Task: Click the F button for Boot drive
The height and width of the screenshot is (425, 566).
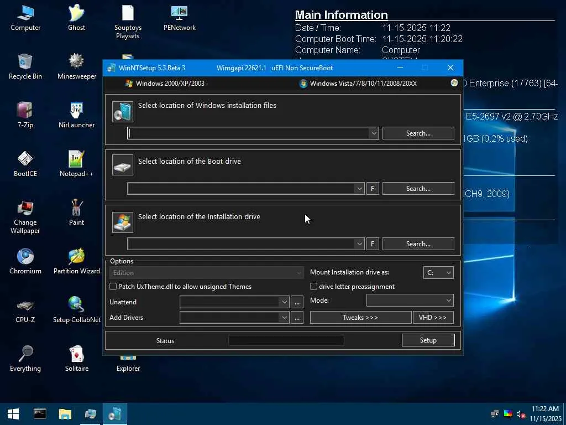Action: pos(373,189)
